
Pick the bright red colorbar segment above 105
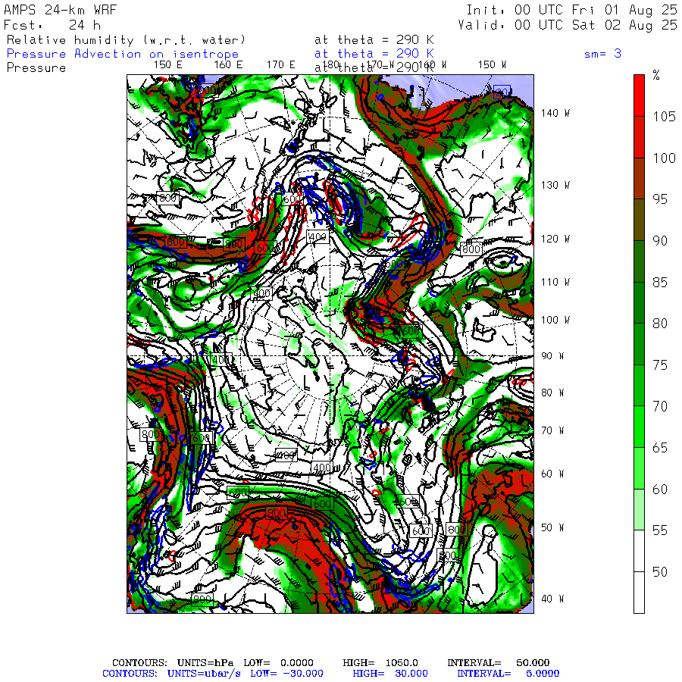click(x=639, y=95)
